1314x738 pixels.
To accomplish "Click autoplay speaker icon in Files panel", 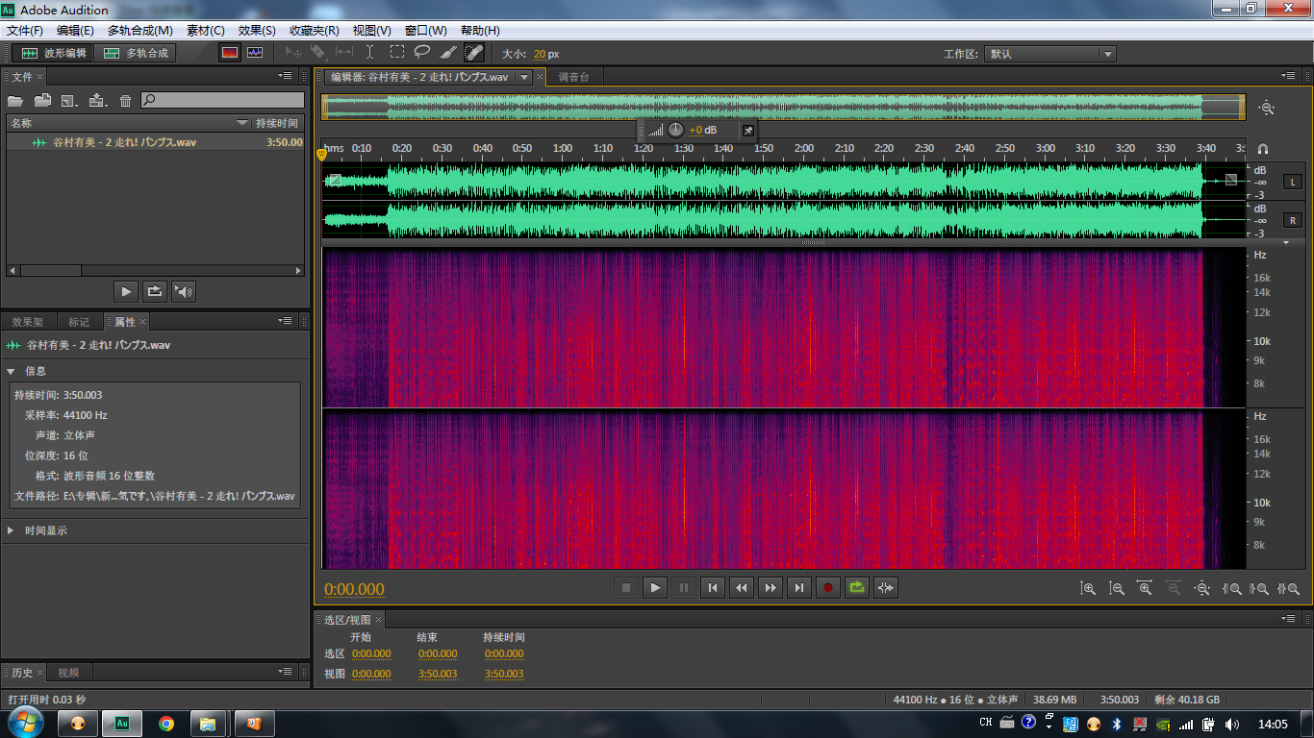I will 183,291.
